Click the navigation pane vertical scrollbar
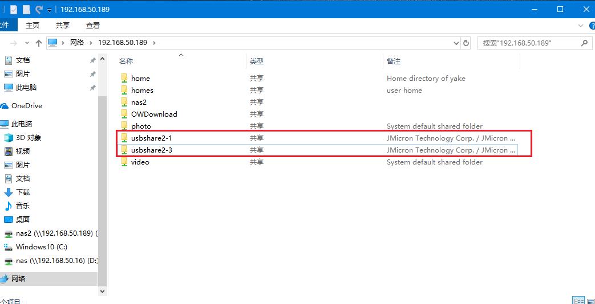 tap(103, 171)
